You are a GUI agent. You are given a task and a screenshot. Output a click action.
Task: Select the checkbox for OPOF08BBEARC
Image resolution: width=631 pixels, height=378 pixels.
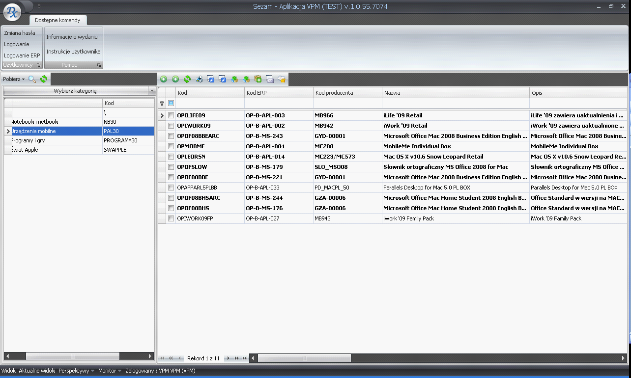[171, 136]
